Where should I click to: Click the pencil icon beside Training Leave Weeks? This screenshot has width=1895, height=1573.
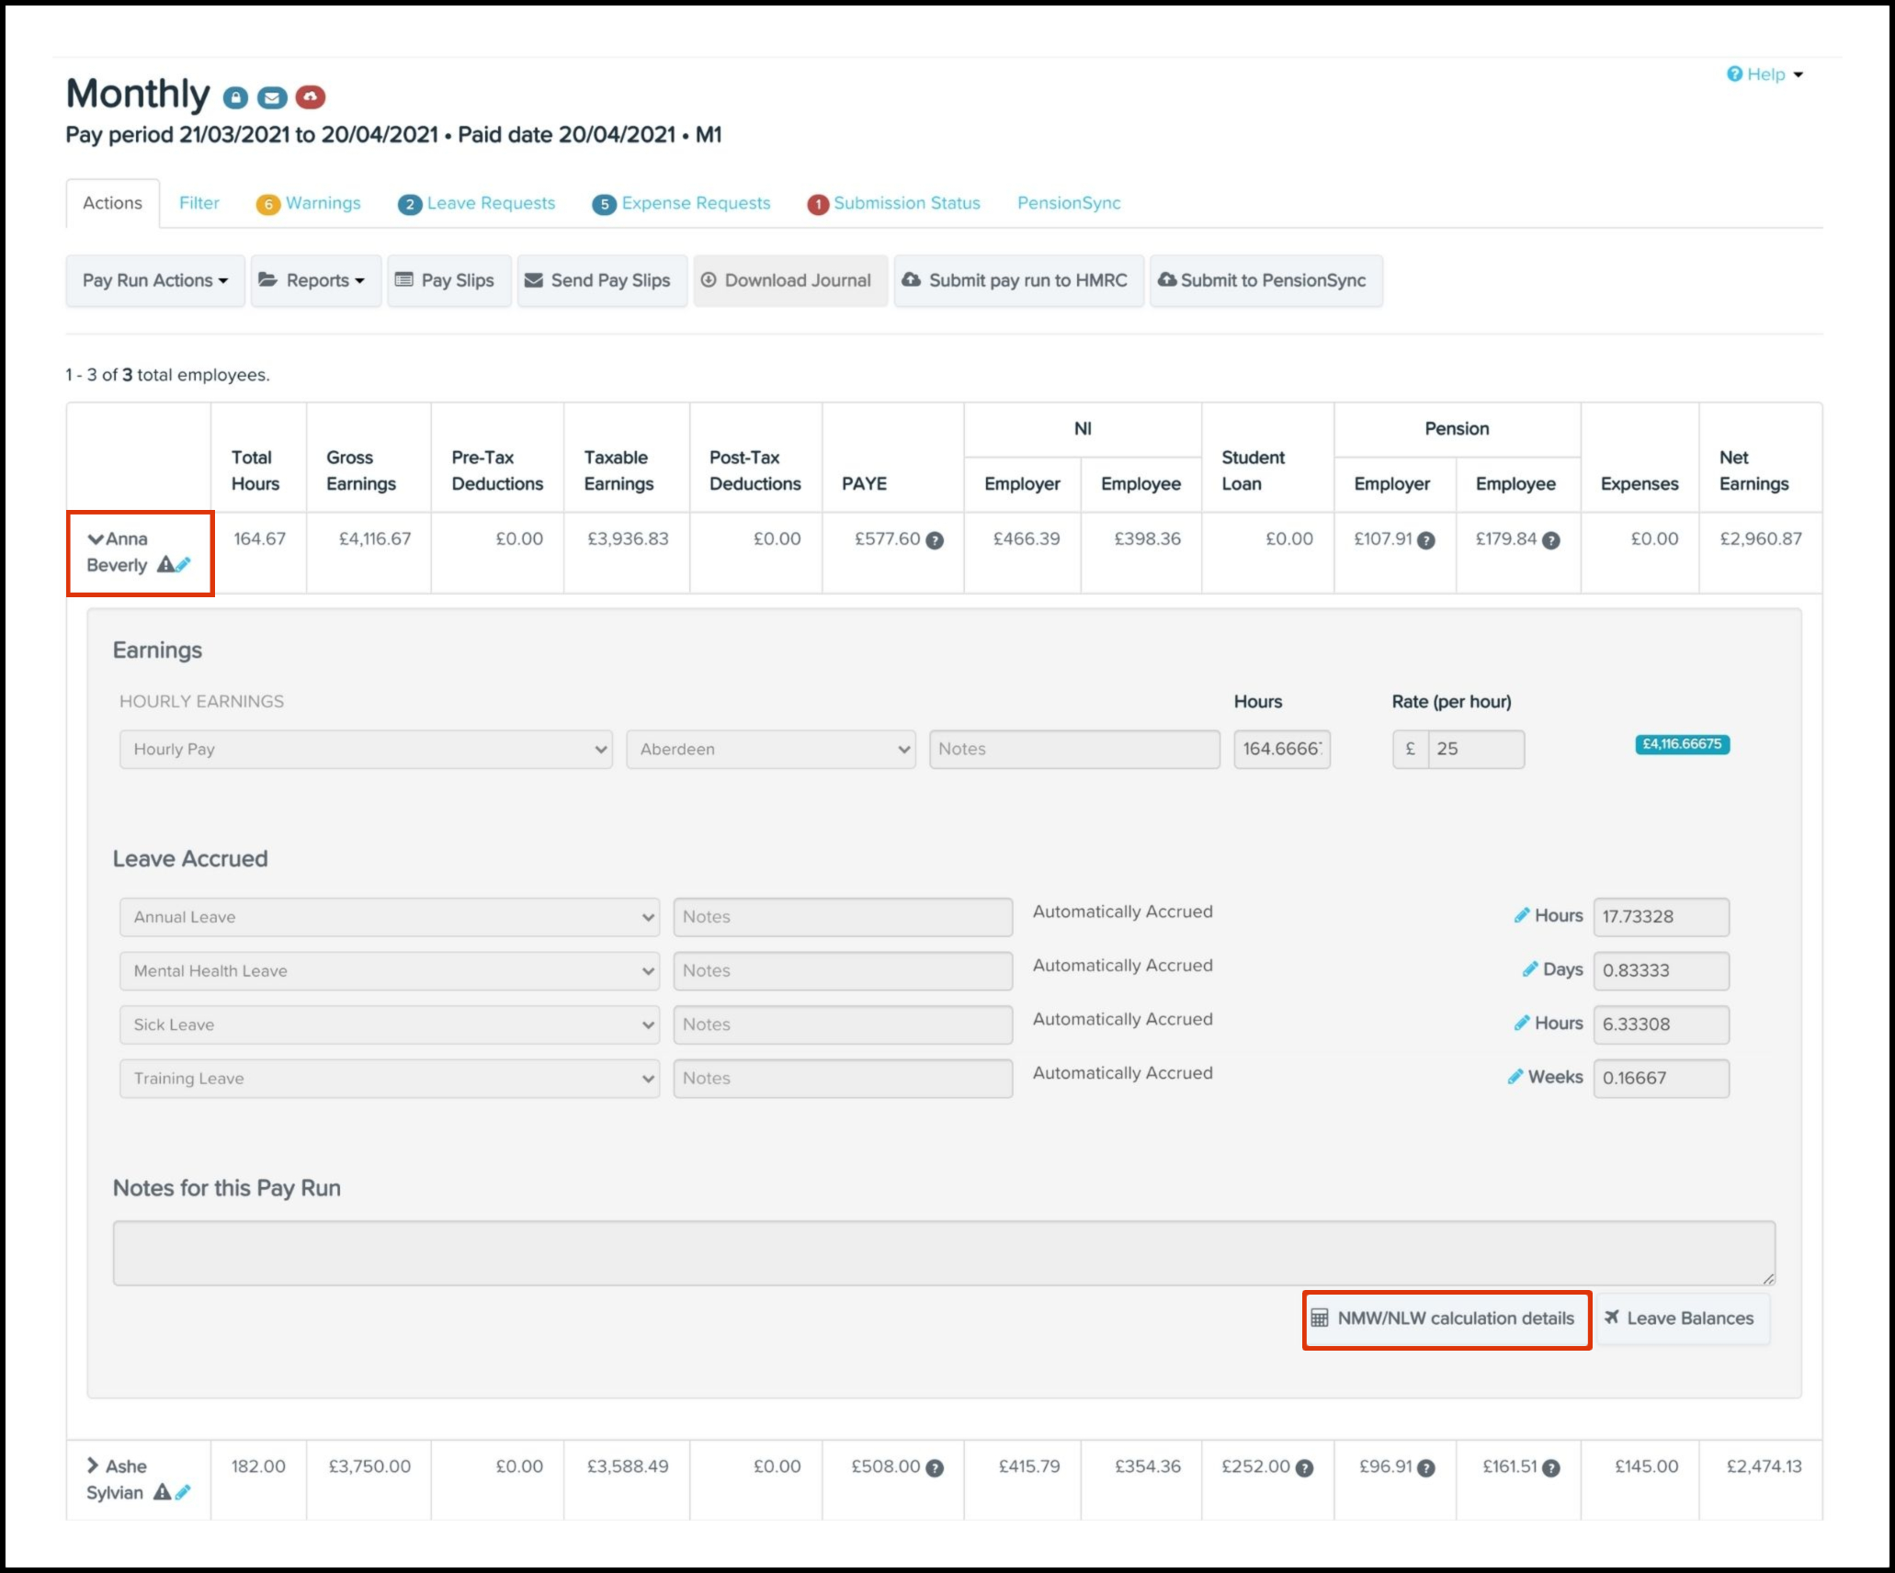pos(1515,1077)
